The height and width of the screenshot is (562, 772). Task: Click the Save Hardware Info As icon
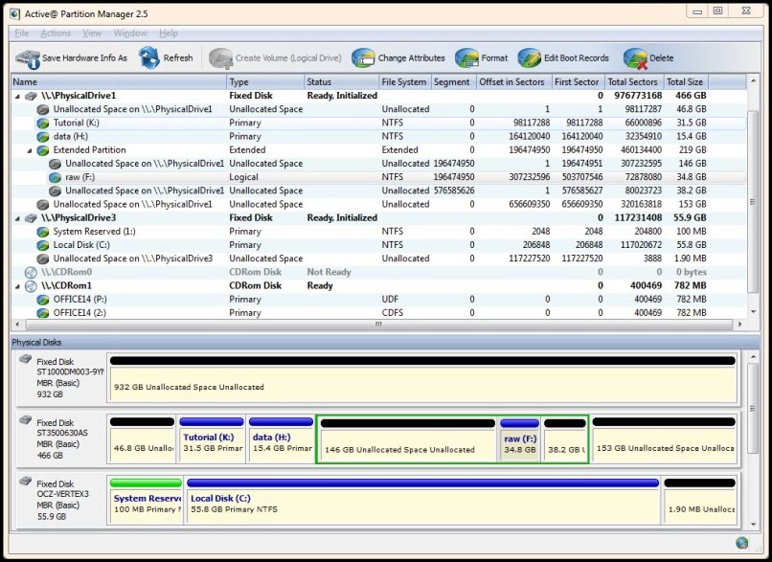28,58
